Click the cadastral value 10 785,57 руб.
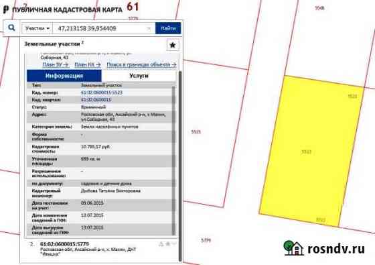Viewport: 375px width, 265px height. tap(95, 146)
